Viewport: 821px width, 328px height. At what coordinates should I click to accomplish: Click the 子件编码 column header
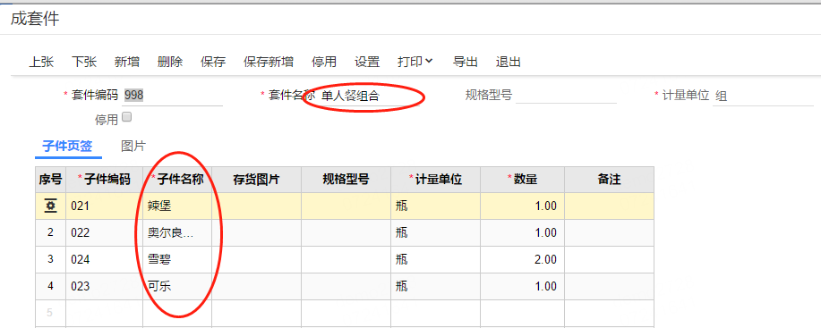(104, 180)
